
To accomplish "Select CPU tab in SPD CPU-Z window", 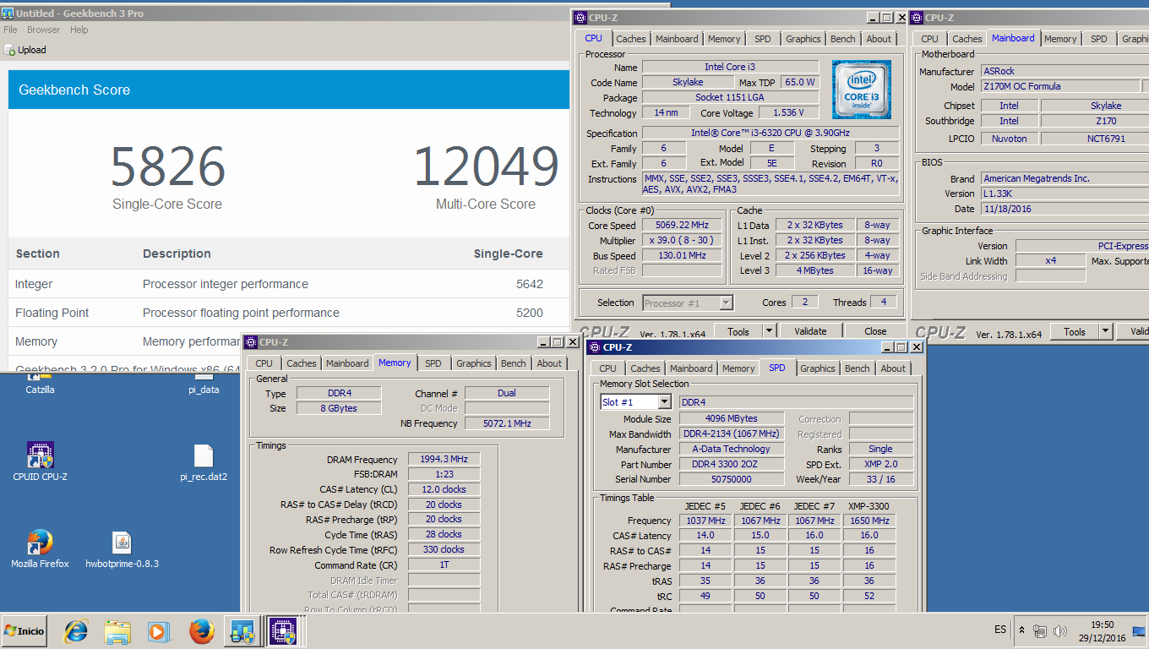I will (x=607, y=368).
